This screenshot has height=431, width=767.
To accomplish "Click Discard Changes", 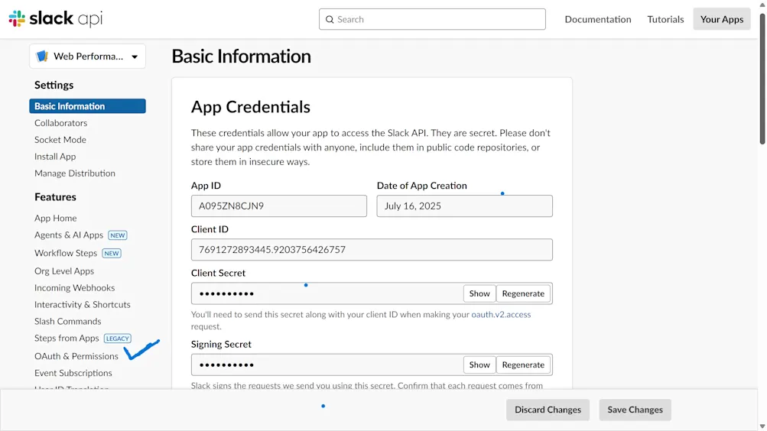I will 548,410.
